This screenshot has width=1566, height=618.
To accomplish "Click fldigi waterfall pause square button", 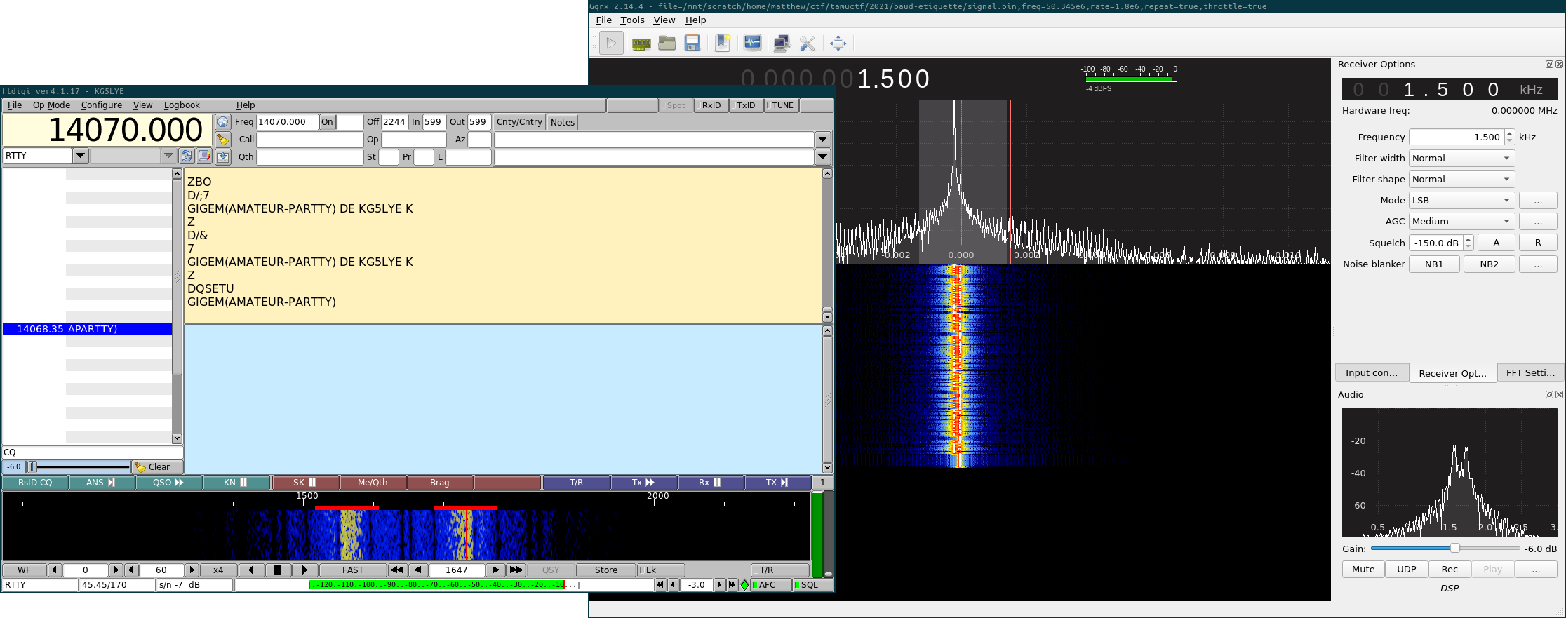I will (278, 570).
